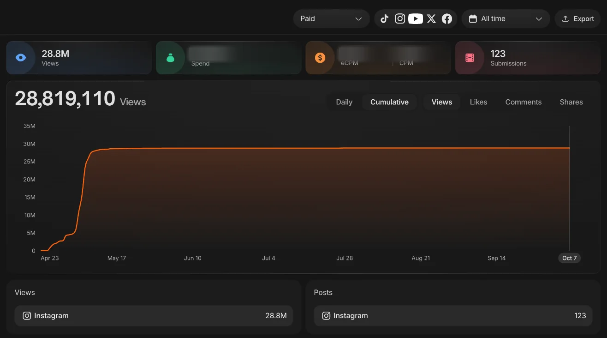
Task: Export the analytics data
Action: 577,19
